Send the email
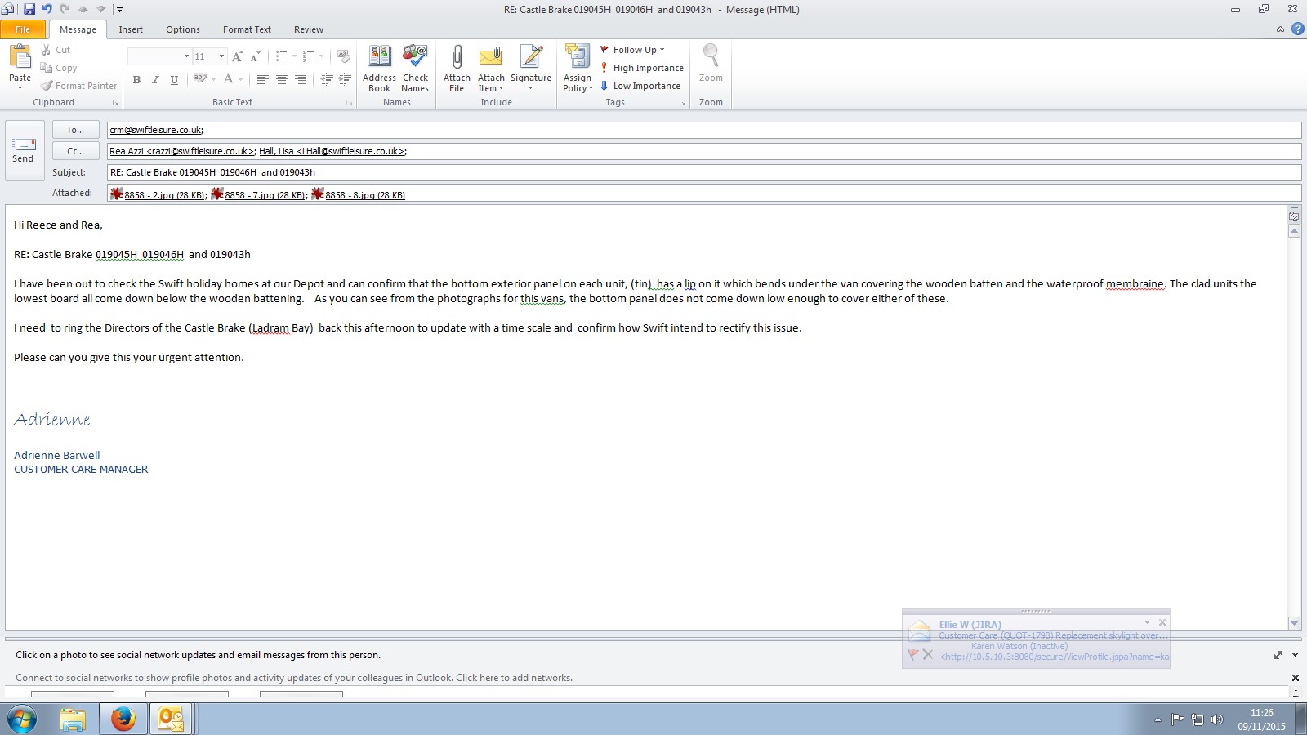Viewport: 1307px width, 735px height. click(x=23, y=150)
